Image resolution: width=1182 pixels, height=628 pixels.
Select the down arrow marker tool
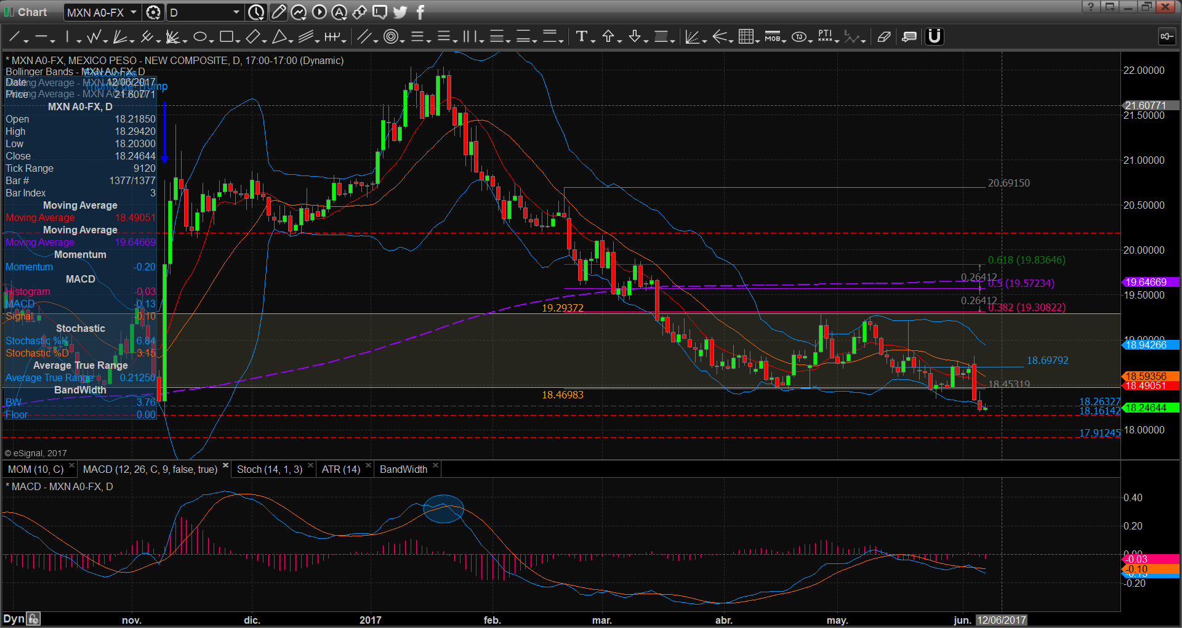[x=635, y=37]
